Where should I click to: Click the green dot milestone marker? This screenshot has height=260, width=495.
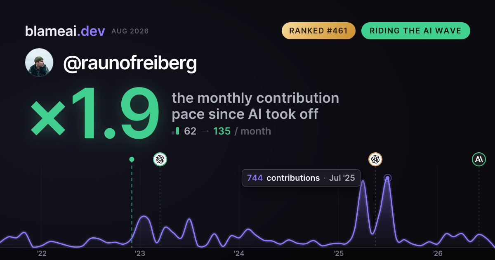point(132,159)
